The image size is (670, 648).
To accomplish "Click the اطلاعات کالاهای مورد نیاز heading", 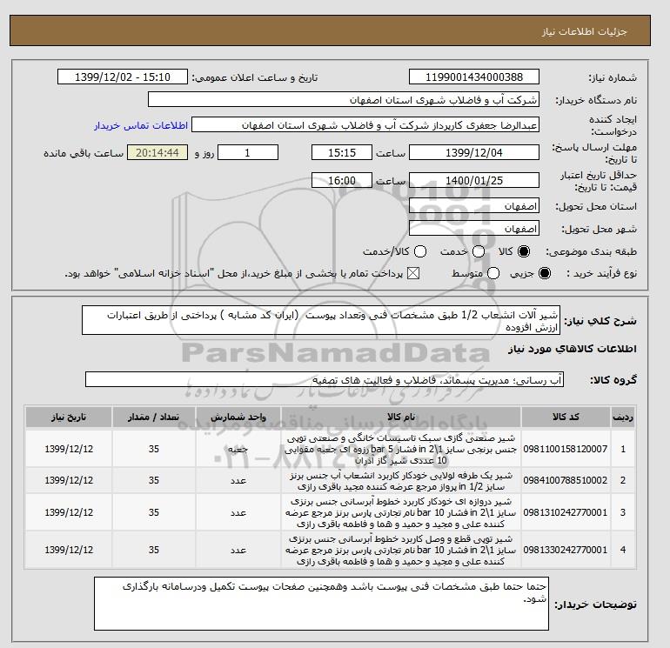I will [x=573, y=349].
